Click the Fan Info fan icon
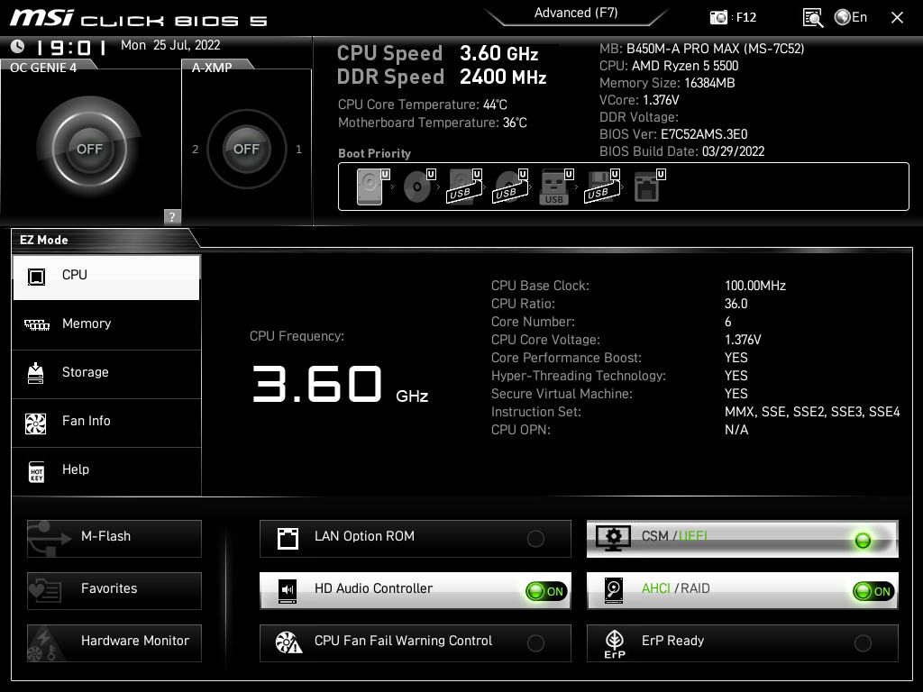Viewport: 923px width, 692px height. pyautogui.click(x=36, y=423)
